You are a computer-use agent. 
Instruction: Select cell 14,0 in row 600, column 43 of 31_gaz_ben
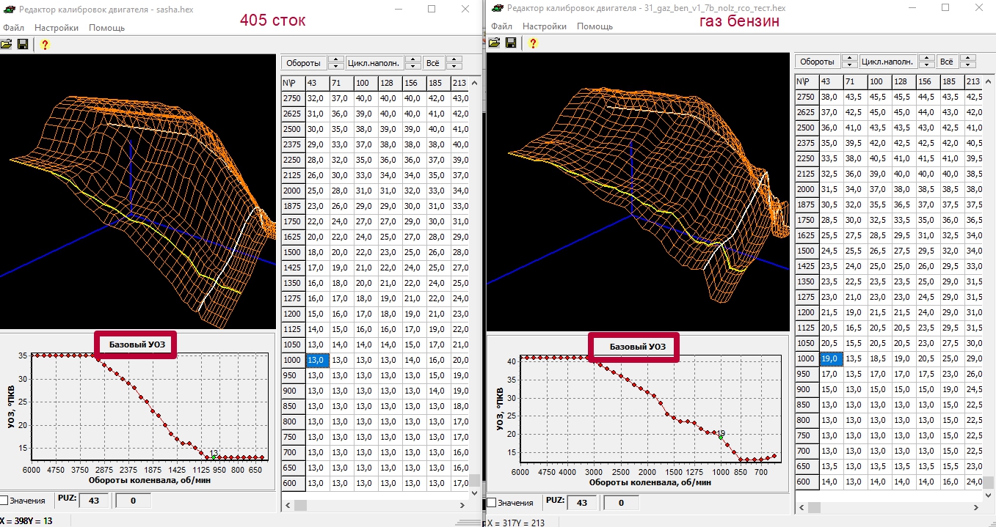click(831, 482)
